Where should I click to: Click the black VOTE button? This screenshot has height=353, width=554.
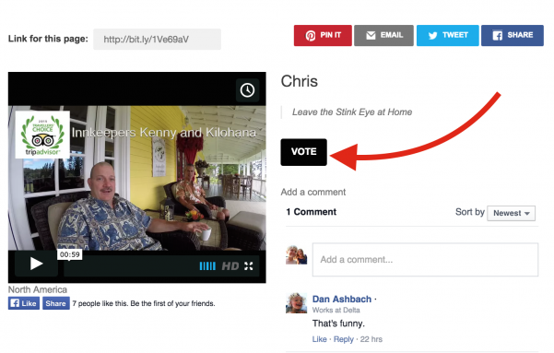[304, 152]
